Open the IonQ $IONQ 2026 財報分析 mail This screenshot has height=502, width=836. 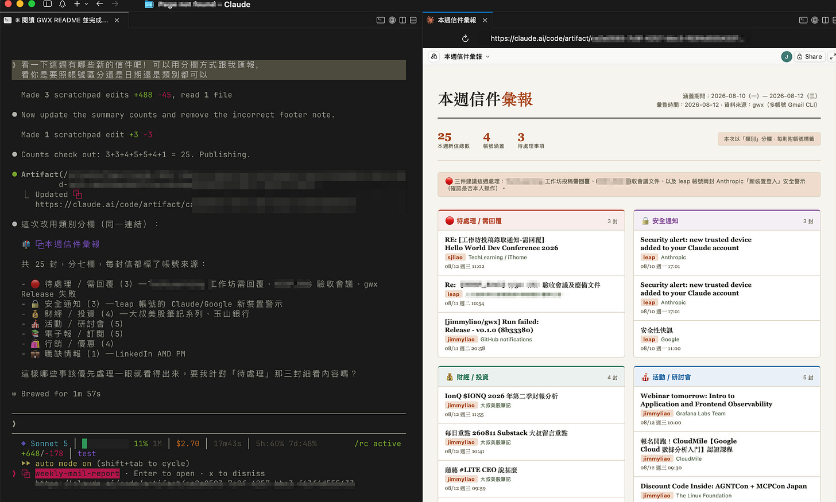(531, 404)
